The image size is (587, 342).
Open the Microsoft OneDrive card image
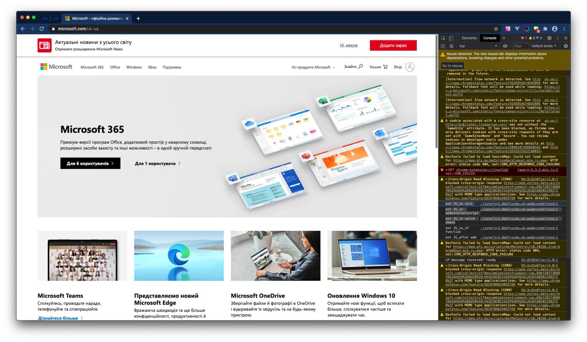pos(276,255)
